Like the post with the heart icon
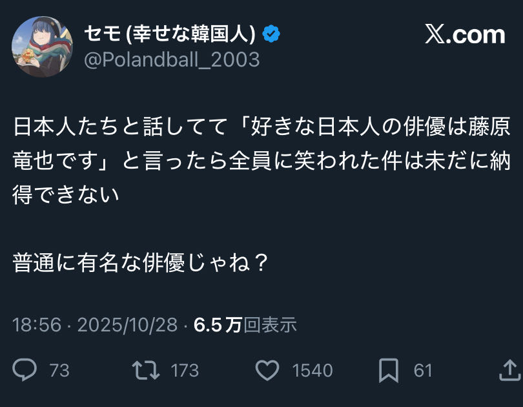 (267, 370)
